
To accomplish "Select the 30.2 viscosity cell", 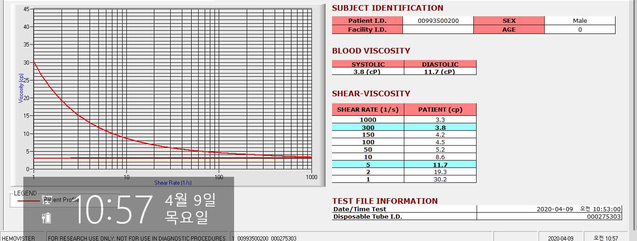I will (x=440, y=179).
